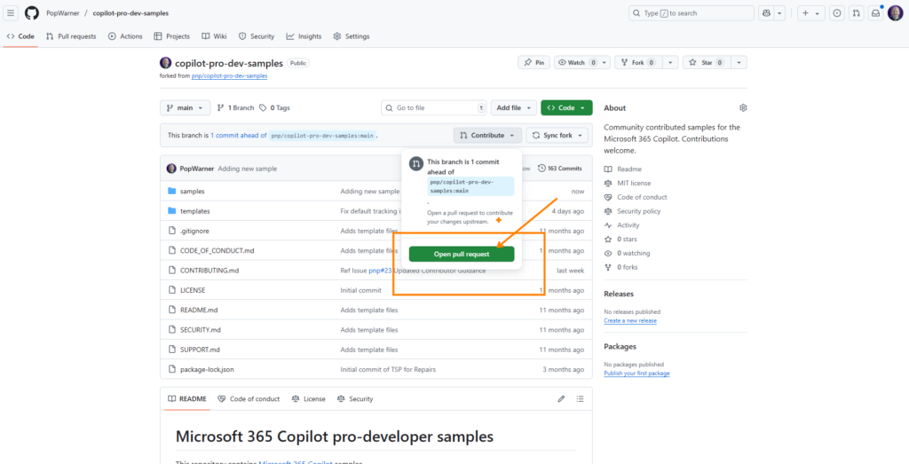Open the 1 Branch link
The height and width of the screenshot is (464, 909).
[235, 107]
